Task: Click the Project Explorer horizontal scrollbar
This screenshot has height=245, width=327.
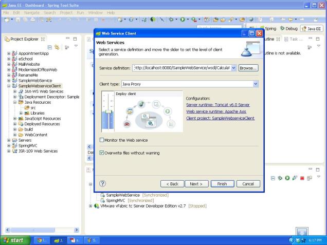Action: pyautogui.click(x=33, y=230)
